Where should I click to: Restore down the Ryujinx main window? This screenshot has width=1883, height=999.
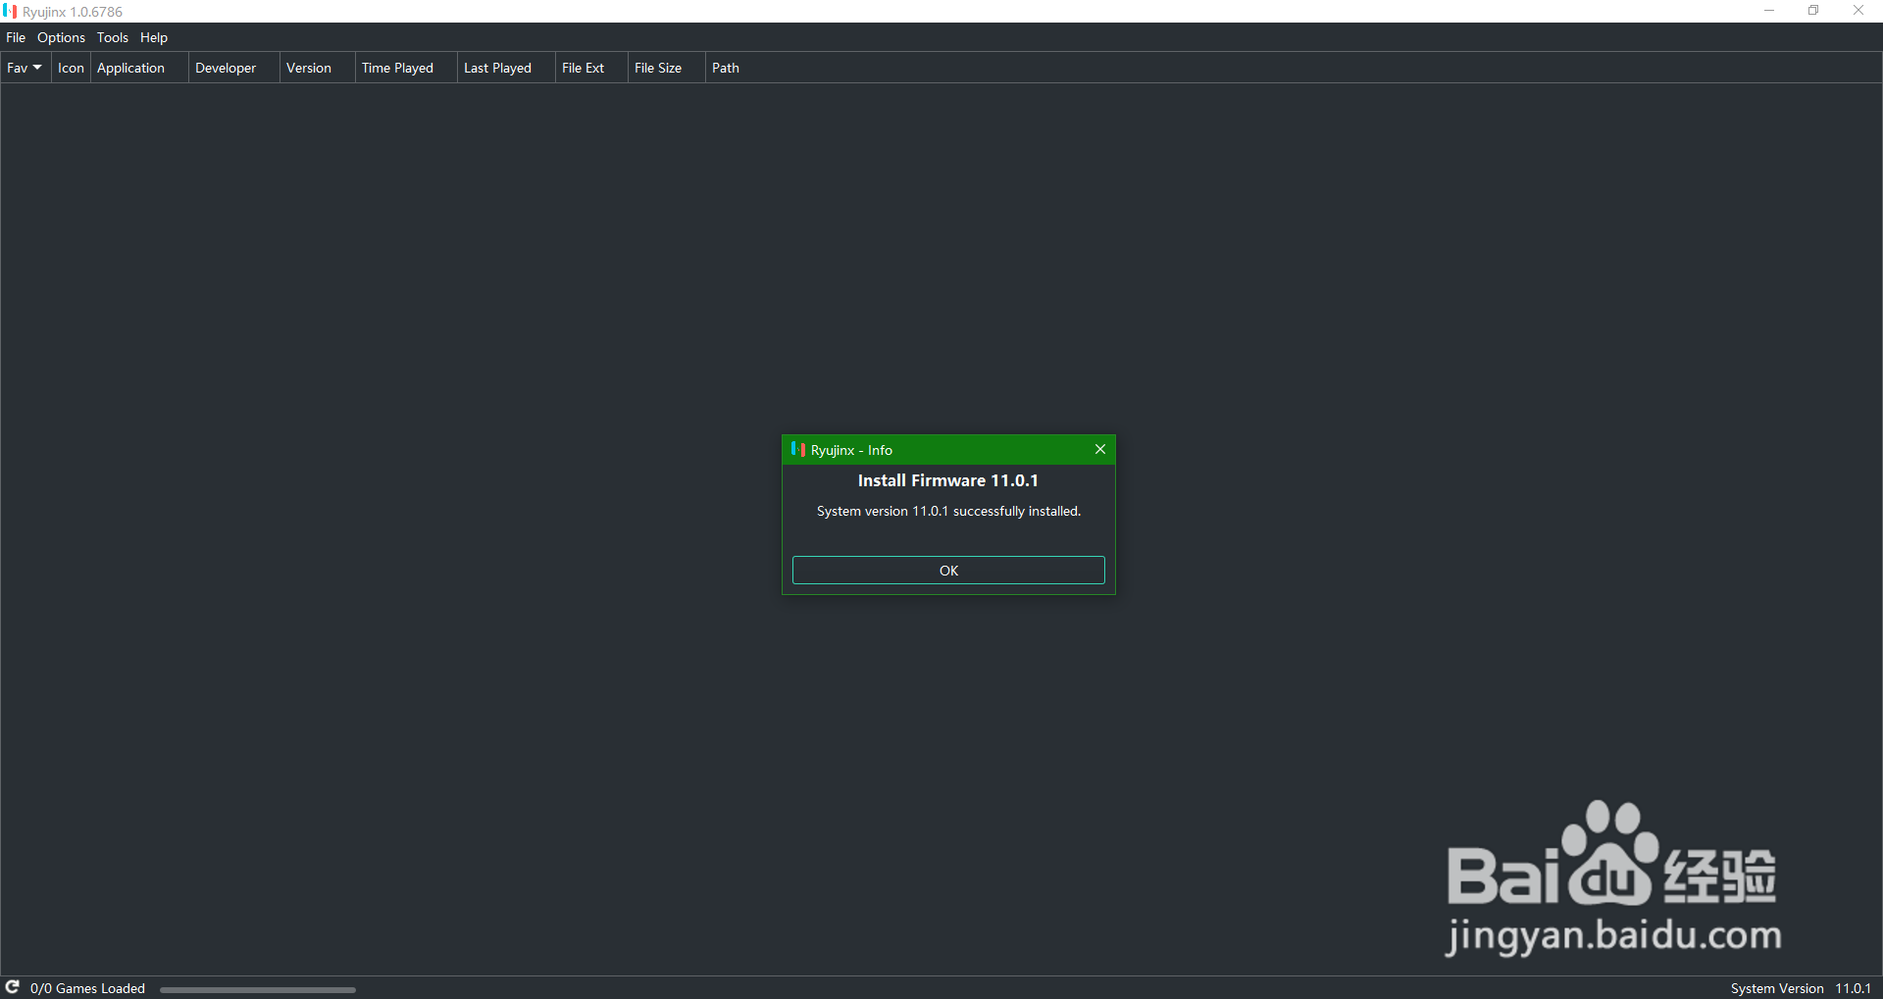[1813, 11]
